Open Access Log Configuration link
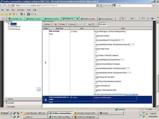This screenshot has height=119, width=159. tap(131, 94)
